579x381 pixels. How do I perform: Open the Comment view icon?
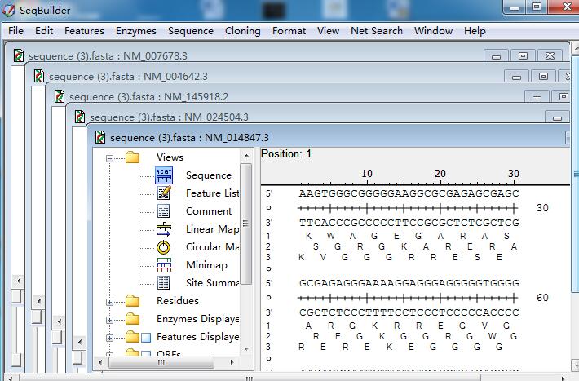pos(164,211)
